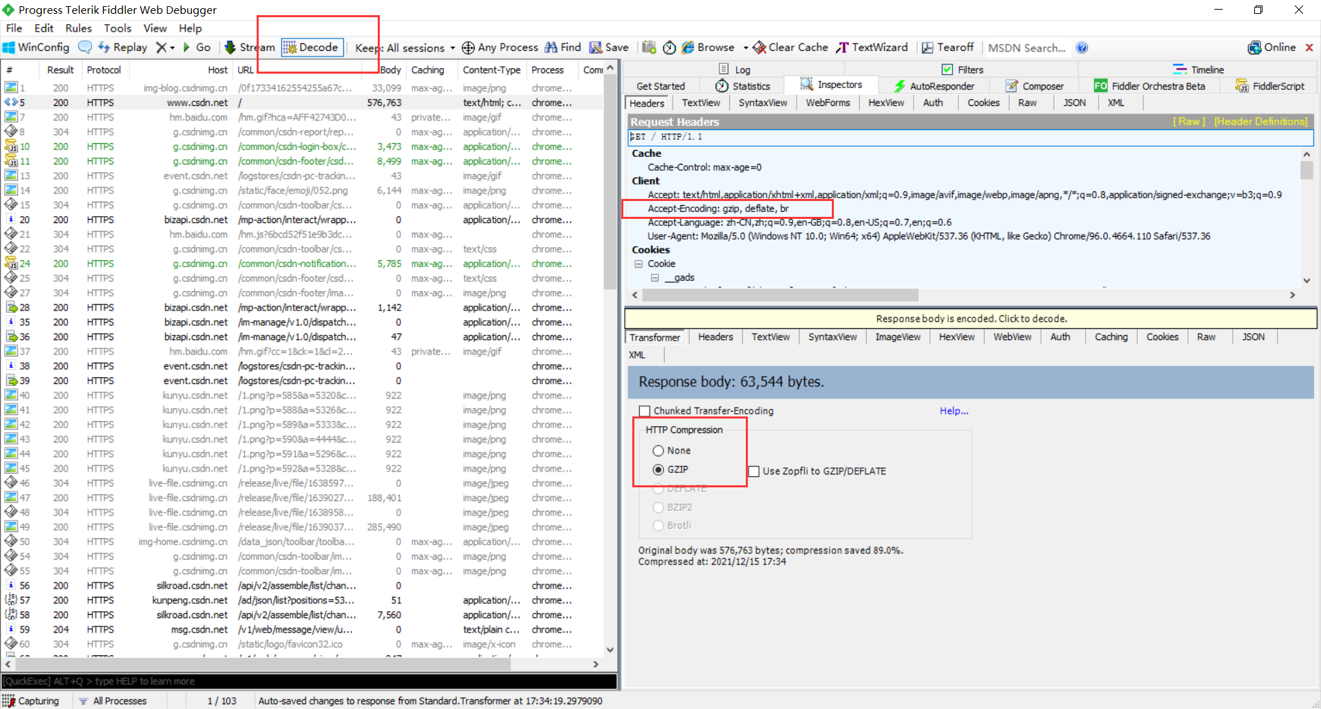Open the All Processes filter in status bar
The height and width of the screenshot is (709, 1321).
(113, 701)
